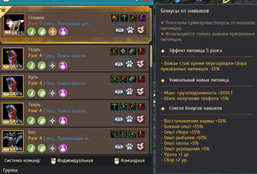Image resolution: width=257 pixels, height=174 pixels.
Task: Click the feed bowl button on Вес row
Action: point(119,146)
